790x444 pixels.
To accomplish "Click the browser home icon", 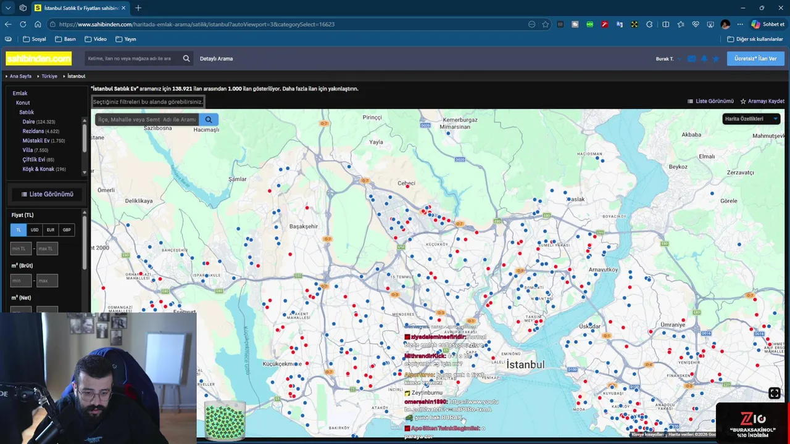I will click(x=38, y=24).
